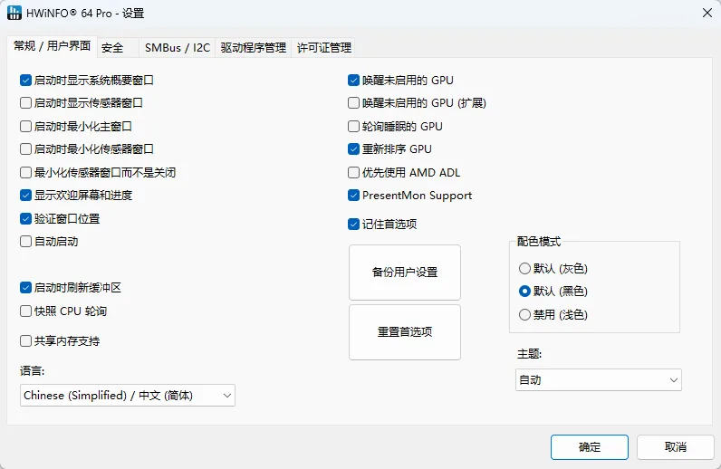This screenshot has height=469, width=721.
Task: Choose 禁用 (浅色) color mode
Action: click(x=524, y=314)
